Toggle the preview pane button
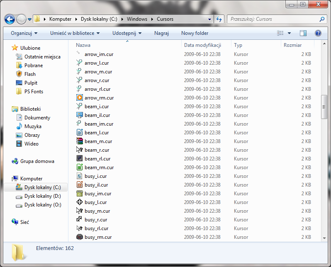The width and height of the screenshot is (331, 267). [303, 33]
